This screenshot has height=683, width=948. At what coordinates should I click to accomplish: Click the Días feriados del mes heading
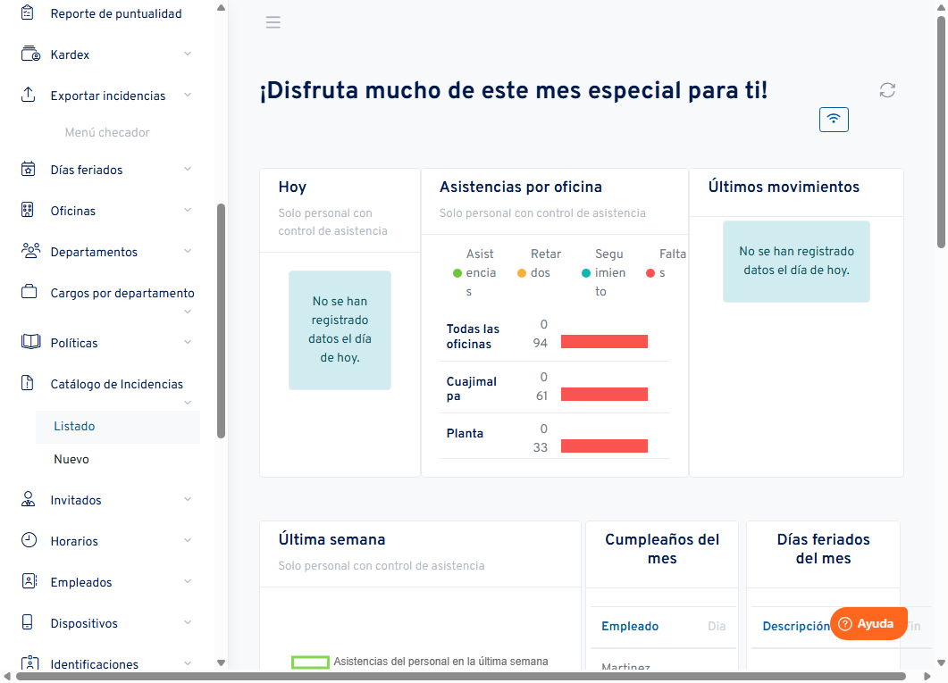pos(824,549)
